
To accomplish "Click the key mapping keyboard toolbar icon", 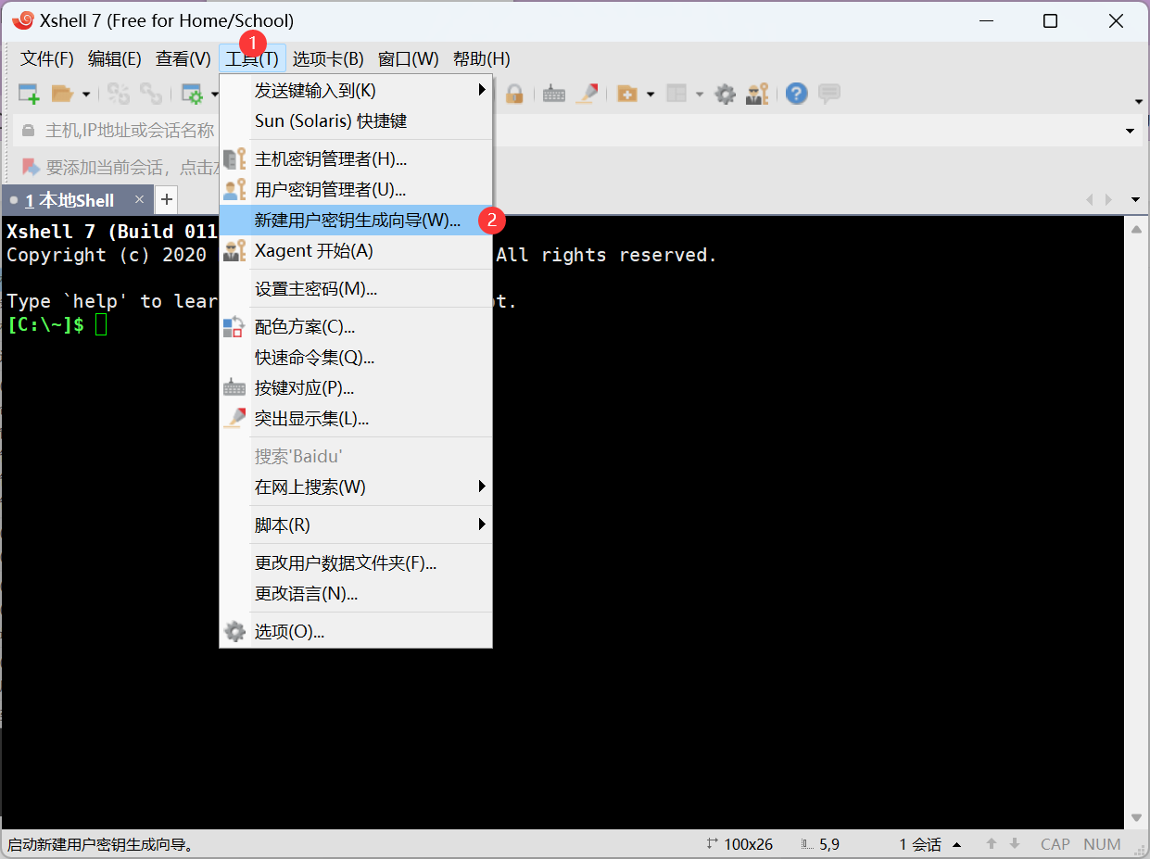I will (x=554, y=94).
